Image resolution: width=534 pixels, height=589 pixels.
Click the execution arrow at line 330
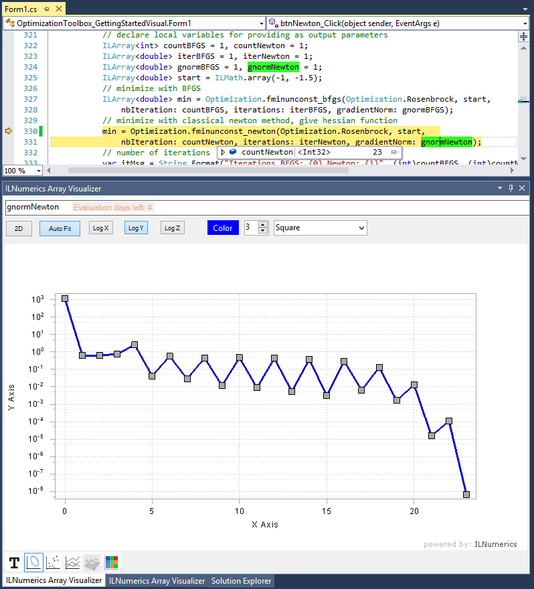[9, 131]
